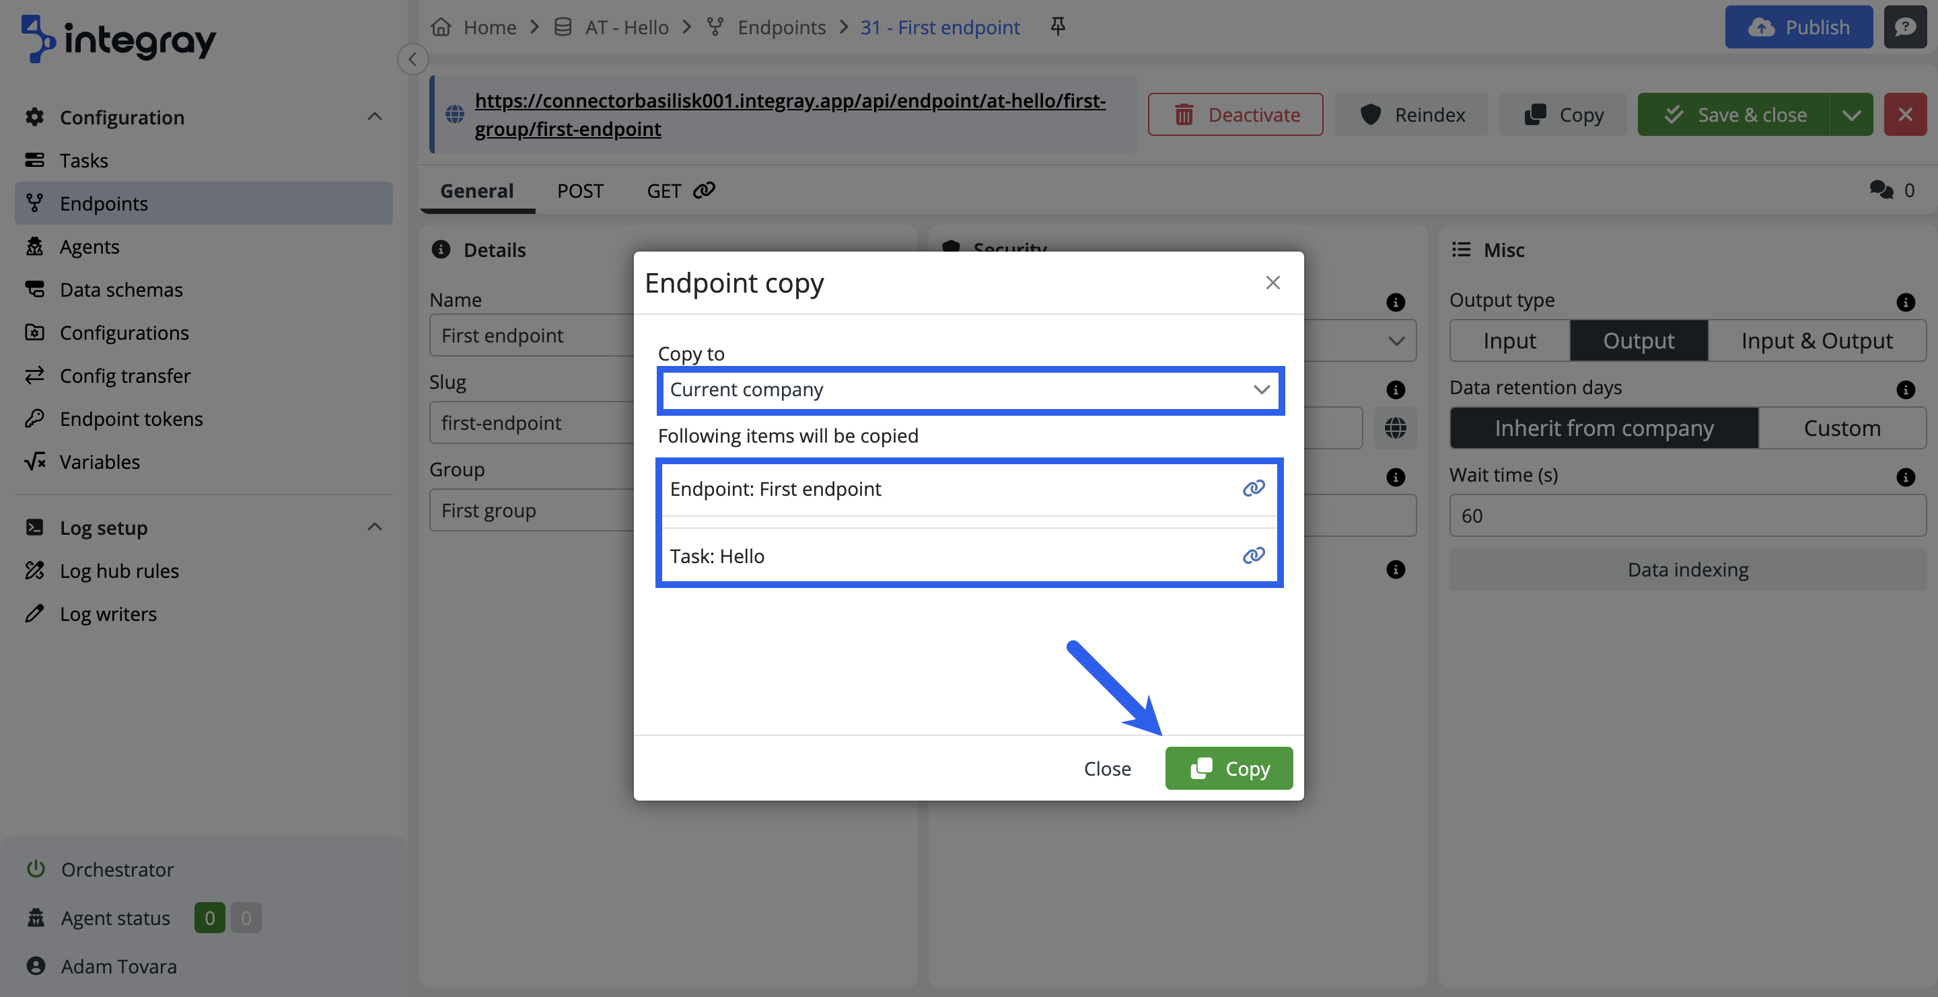
Task: Click the red X discard button
Action: pos(1905,114)
